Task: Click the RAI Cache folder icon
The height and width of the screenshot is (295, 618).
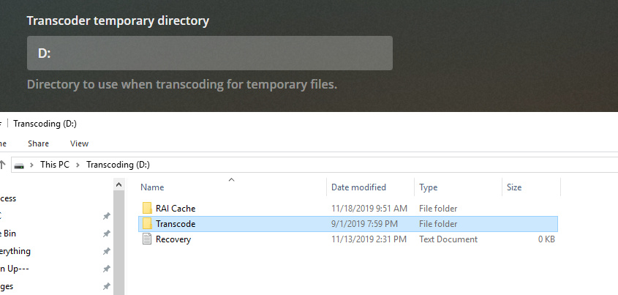Action: pyautogui.click(x=146, y=209)
